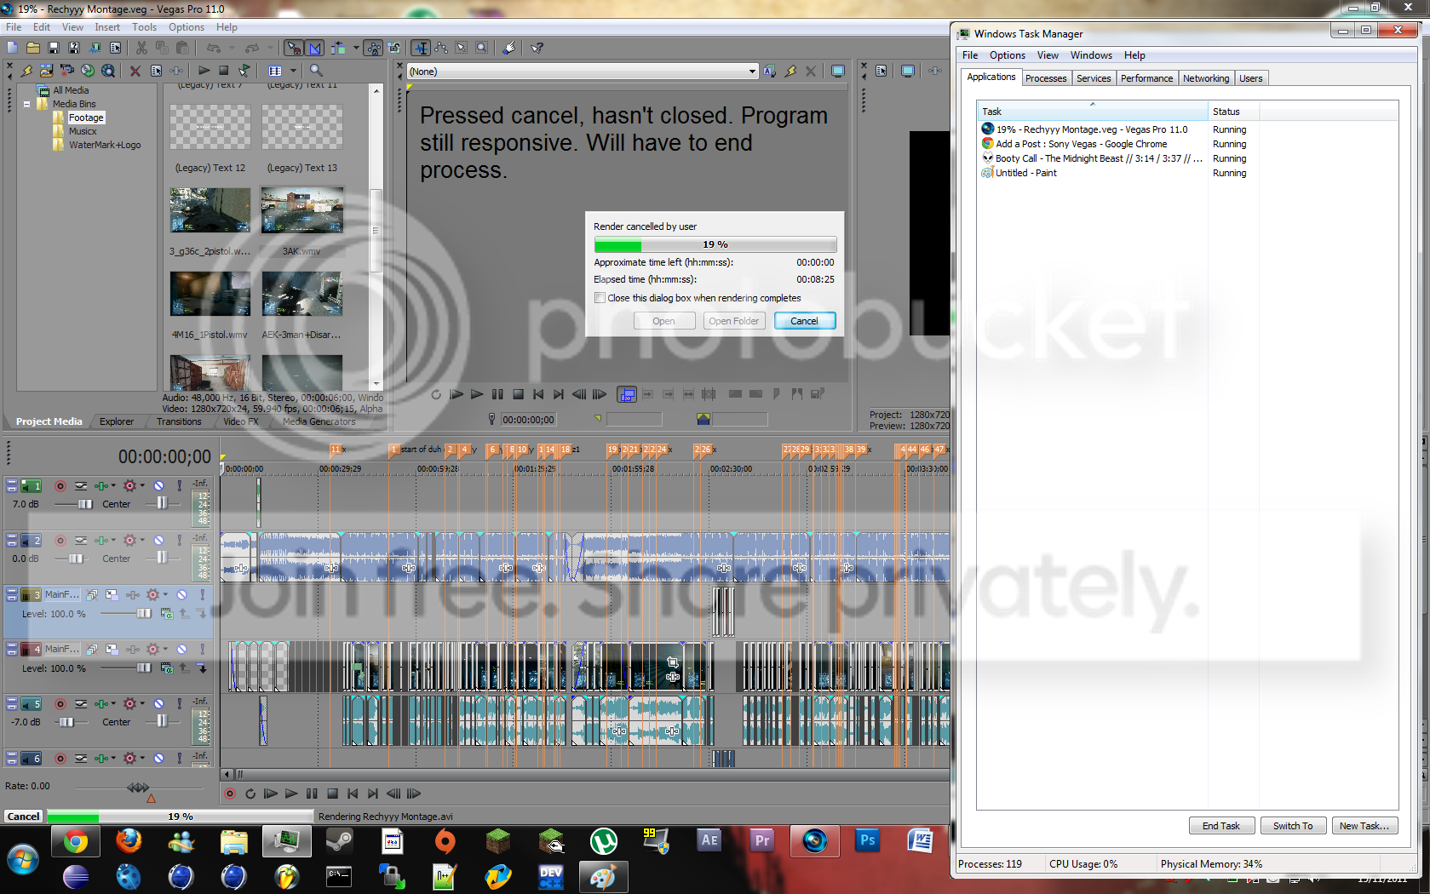The height and width of the screenshot is (894, 1430).
Task: Open Steam from the taskbar
Action: pos(340,842)
